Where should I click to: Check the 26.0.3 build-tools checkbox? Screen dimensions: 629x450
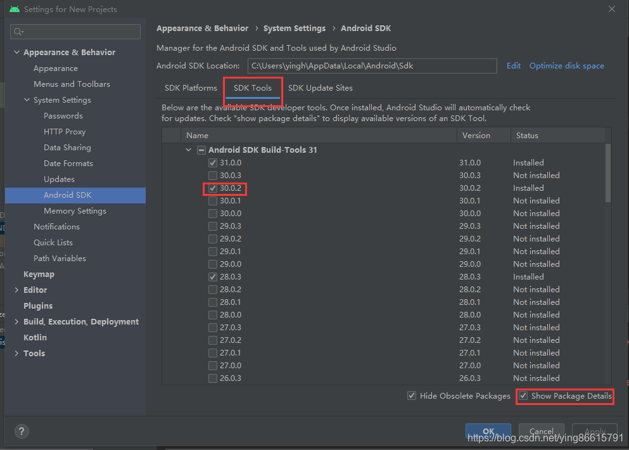(213, 378)
